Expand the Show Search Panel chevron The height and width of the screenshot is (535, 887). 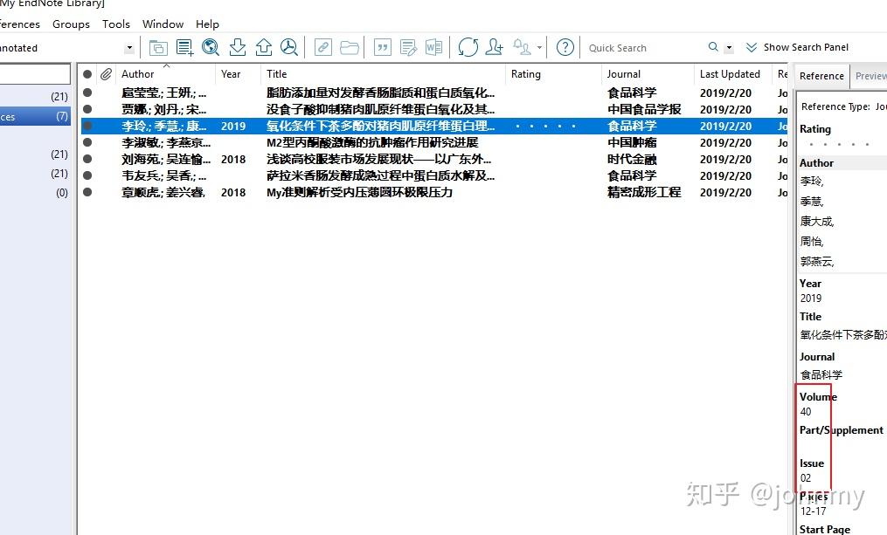(x=750, y=47)
